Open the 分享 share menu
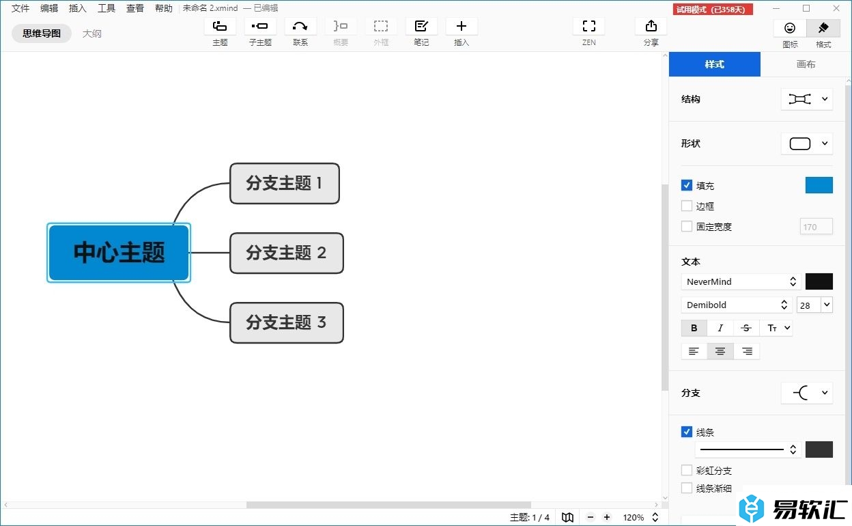 [651, 27]
